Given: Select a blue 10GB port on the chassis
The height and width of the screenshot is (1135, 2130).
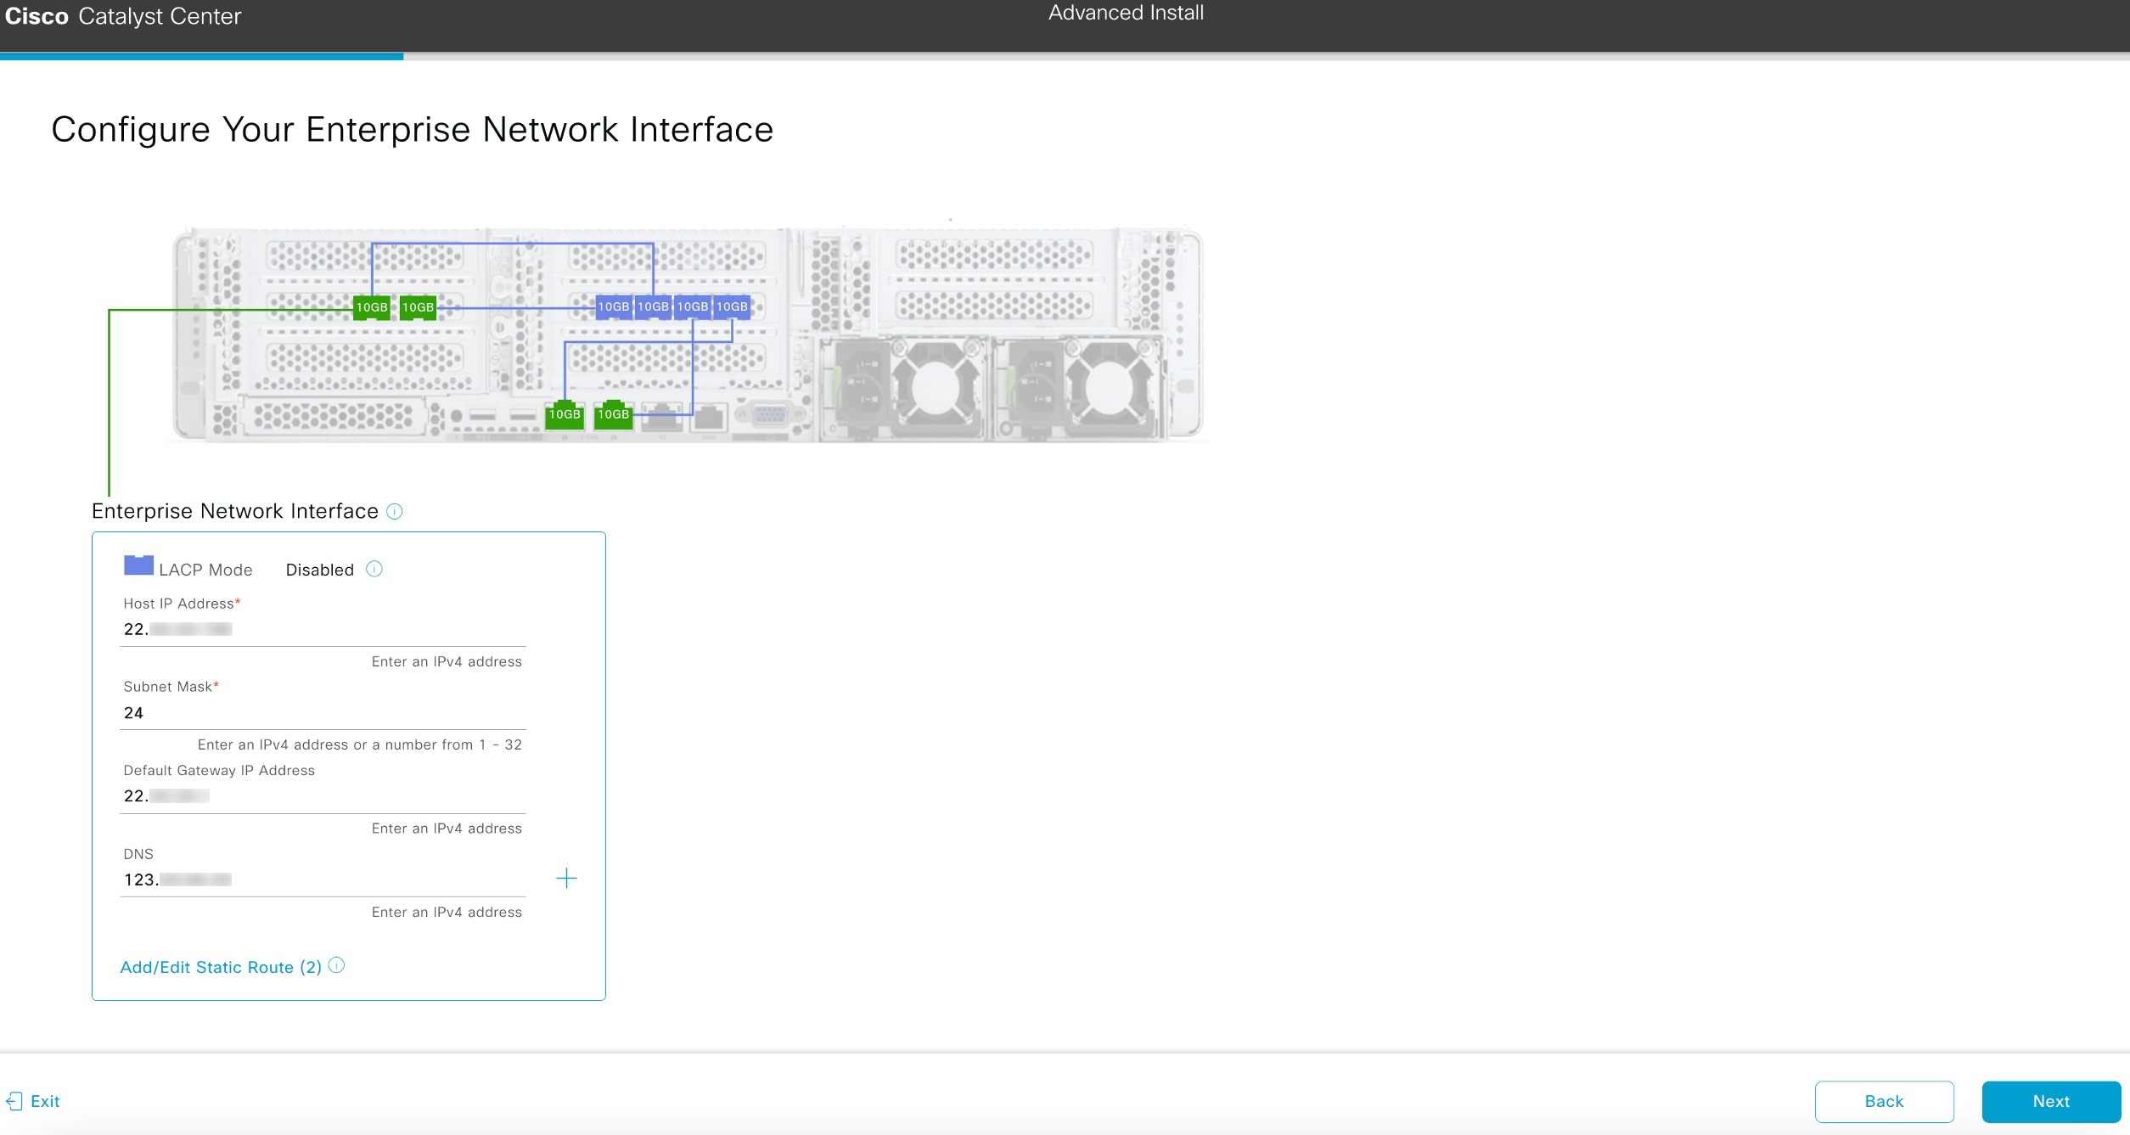Looking at the screenshot, I should (x=613, y=307).
